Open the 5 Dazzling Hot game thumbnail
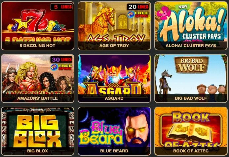This screenshot has width=229, height=157. coord(38,26)
